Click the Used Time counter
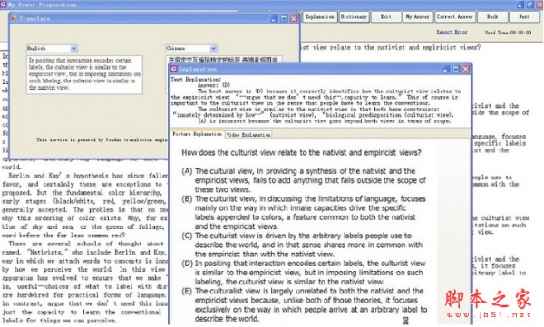 (x=508, y=33)
